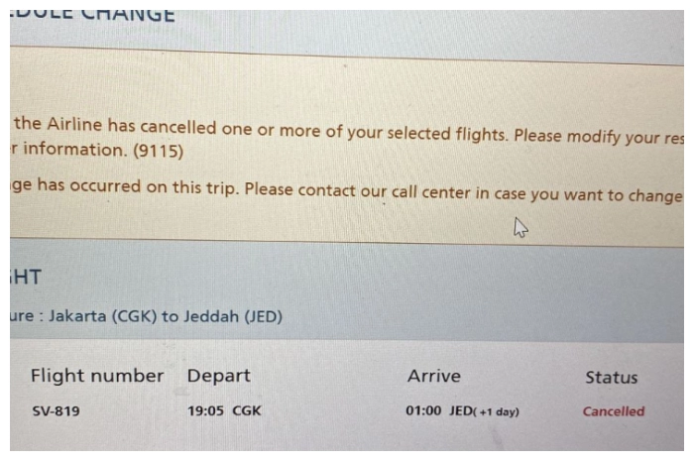
Task: Click the 01:00 arrival time
Action: [x=423, y=411]
